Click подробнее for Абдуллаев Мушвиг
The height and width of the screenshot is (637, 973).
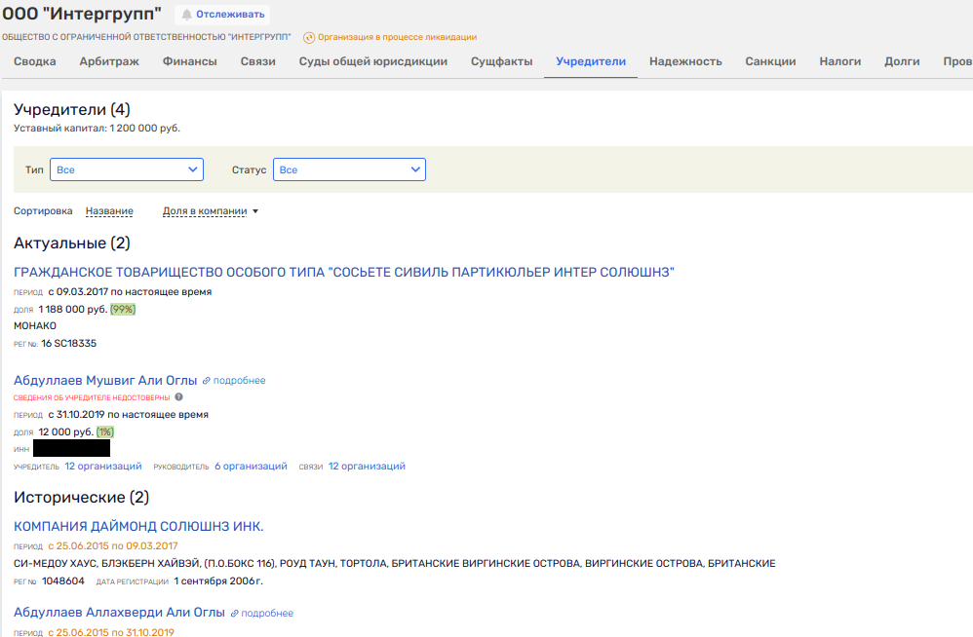pyautogui.click(x=240, y=381)
